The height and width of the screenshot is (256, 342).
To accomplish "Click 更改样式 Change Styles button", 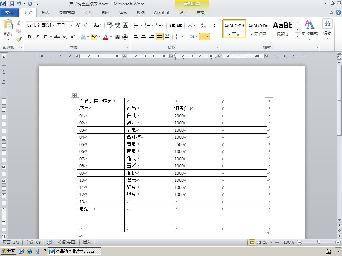I will [310, 29].
